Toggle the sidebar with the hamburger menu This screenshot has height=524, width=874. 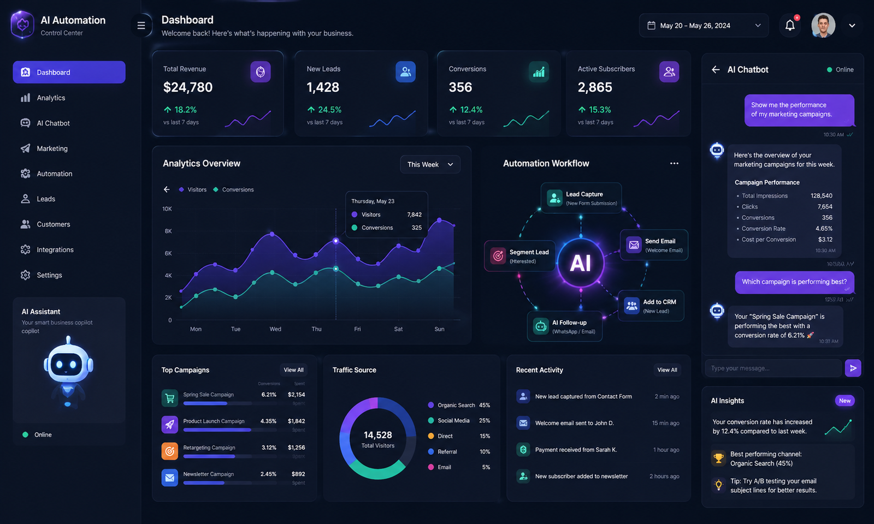141,25
